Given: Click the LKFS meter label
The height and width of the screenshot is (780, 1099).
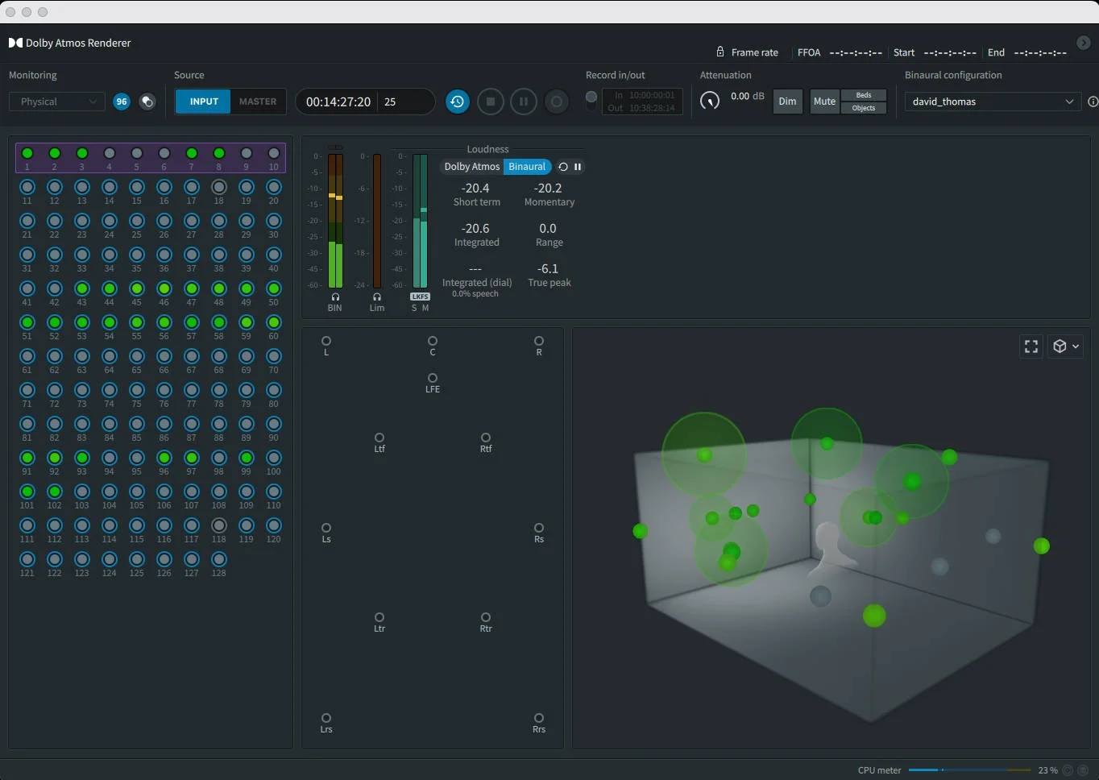Looking at the screenshot, I should click(420, 297).
